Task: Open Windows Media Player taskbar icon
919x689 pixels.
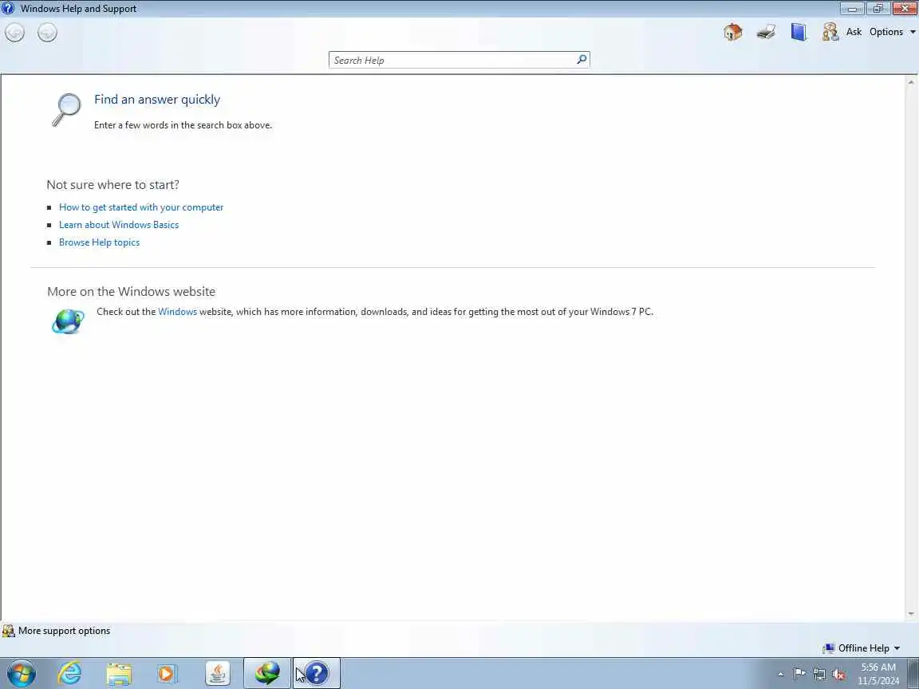Action: coord(168,674)
